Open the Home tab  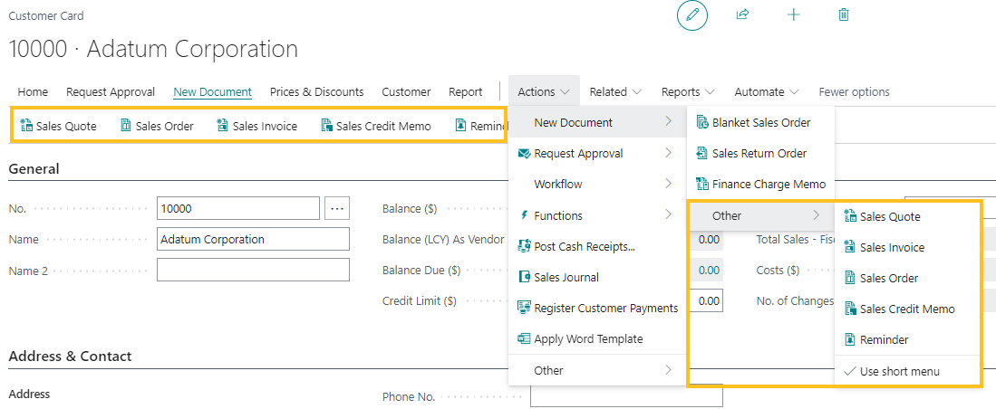(x=33, y=91)
